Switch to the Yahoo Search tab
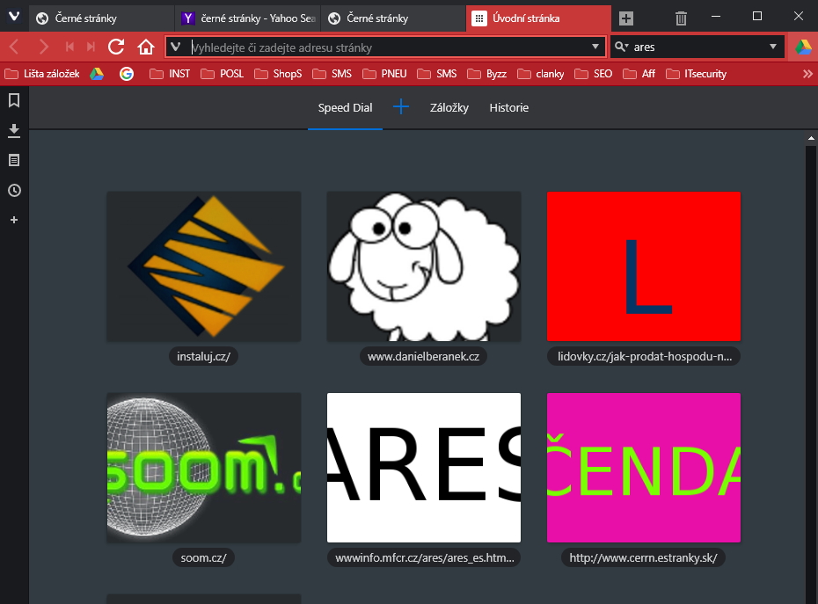The height and width of the screenshot is (604, 818). (x=247, y=18)
